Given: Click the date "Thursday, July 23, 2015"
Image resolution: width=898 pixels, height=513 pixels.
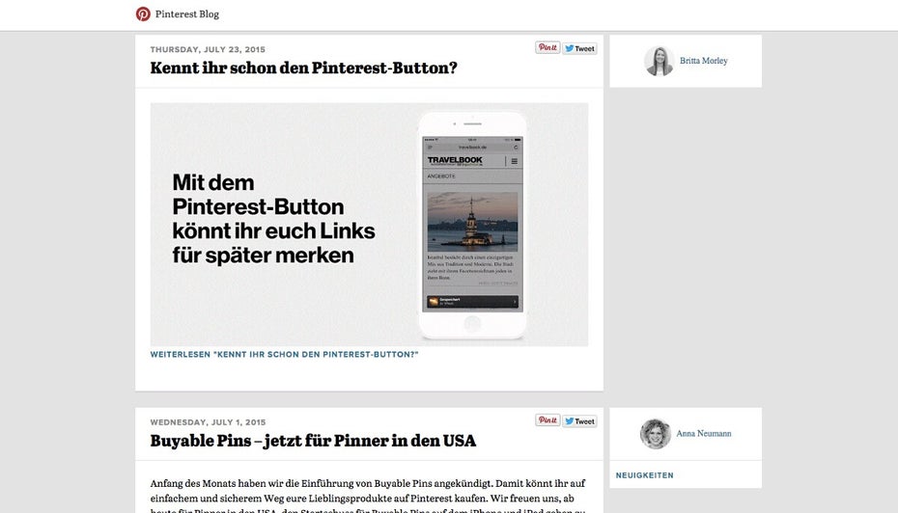Looking at the screenshot, I should coord(208,49).
